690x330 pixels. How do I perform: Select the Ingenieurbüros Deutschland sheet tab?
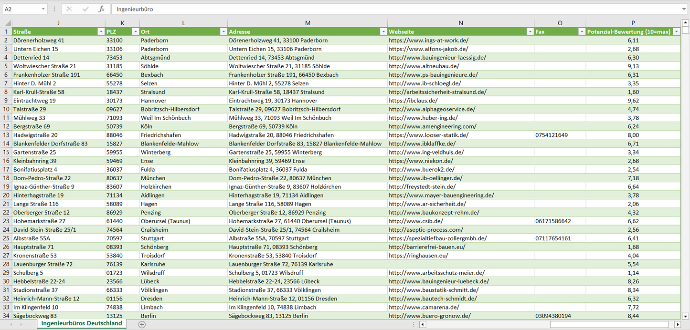82,323
